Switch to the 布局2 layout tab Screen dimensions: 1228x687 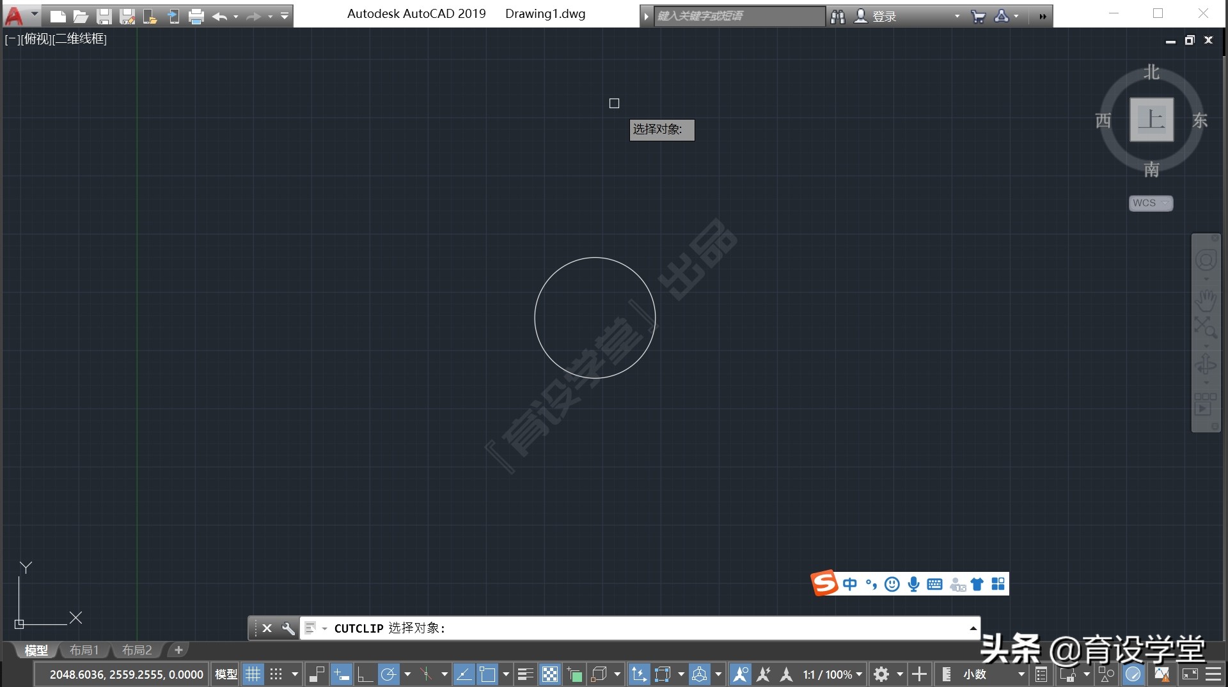(137, 650)
